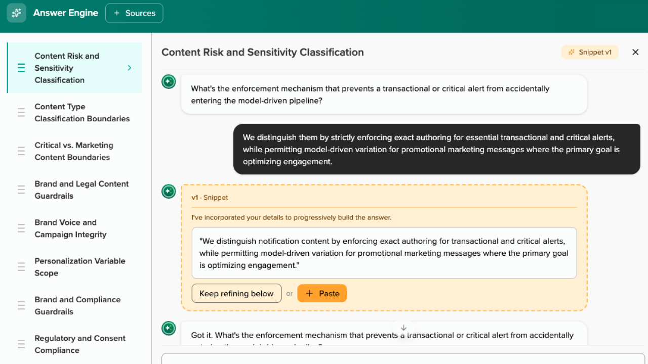Click the list icon beside Regulatory and Consent Compliance
648x364 pixels.
(x=21, y=344)
